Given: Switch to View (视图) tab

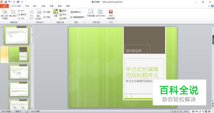Looking at the screenshot, I should (68, 6).
